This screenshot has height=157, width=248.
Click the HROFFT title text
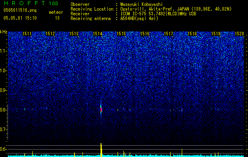pyautogui.click(x=24, y=3)
